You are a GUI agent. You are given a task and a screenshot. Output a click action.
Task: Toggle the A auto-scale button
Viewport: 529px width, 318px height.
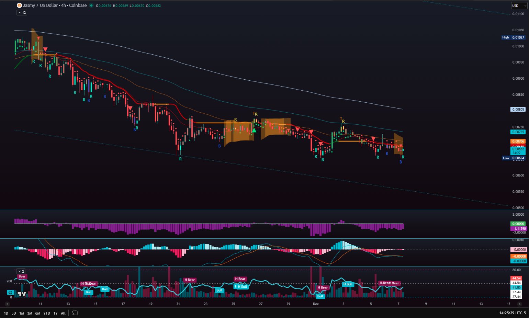click(x=519, y=304)
